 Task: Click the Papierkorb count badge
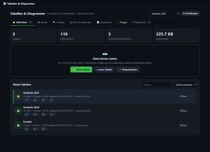tap(149, 22)
